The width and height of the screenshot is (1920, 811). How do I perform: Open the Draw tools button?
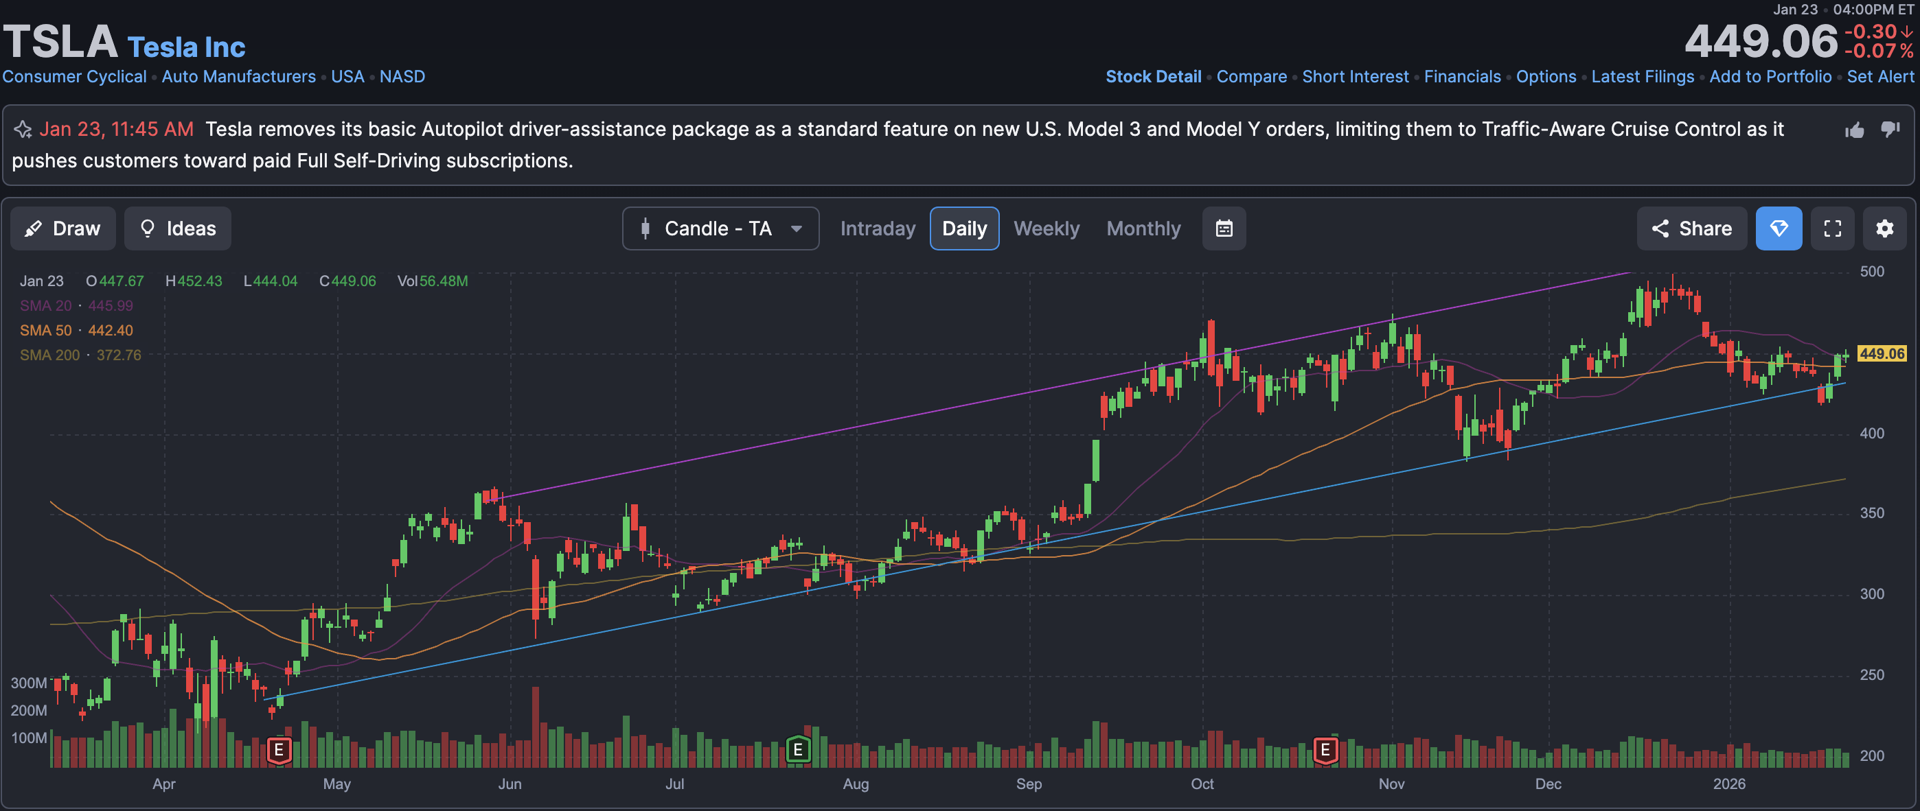click(62, 228)
